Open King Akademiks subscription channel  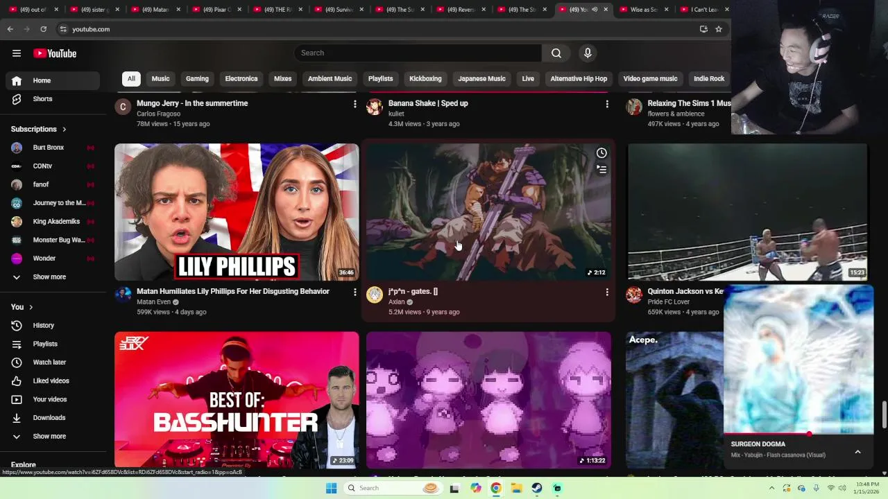click(53, 221)
